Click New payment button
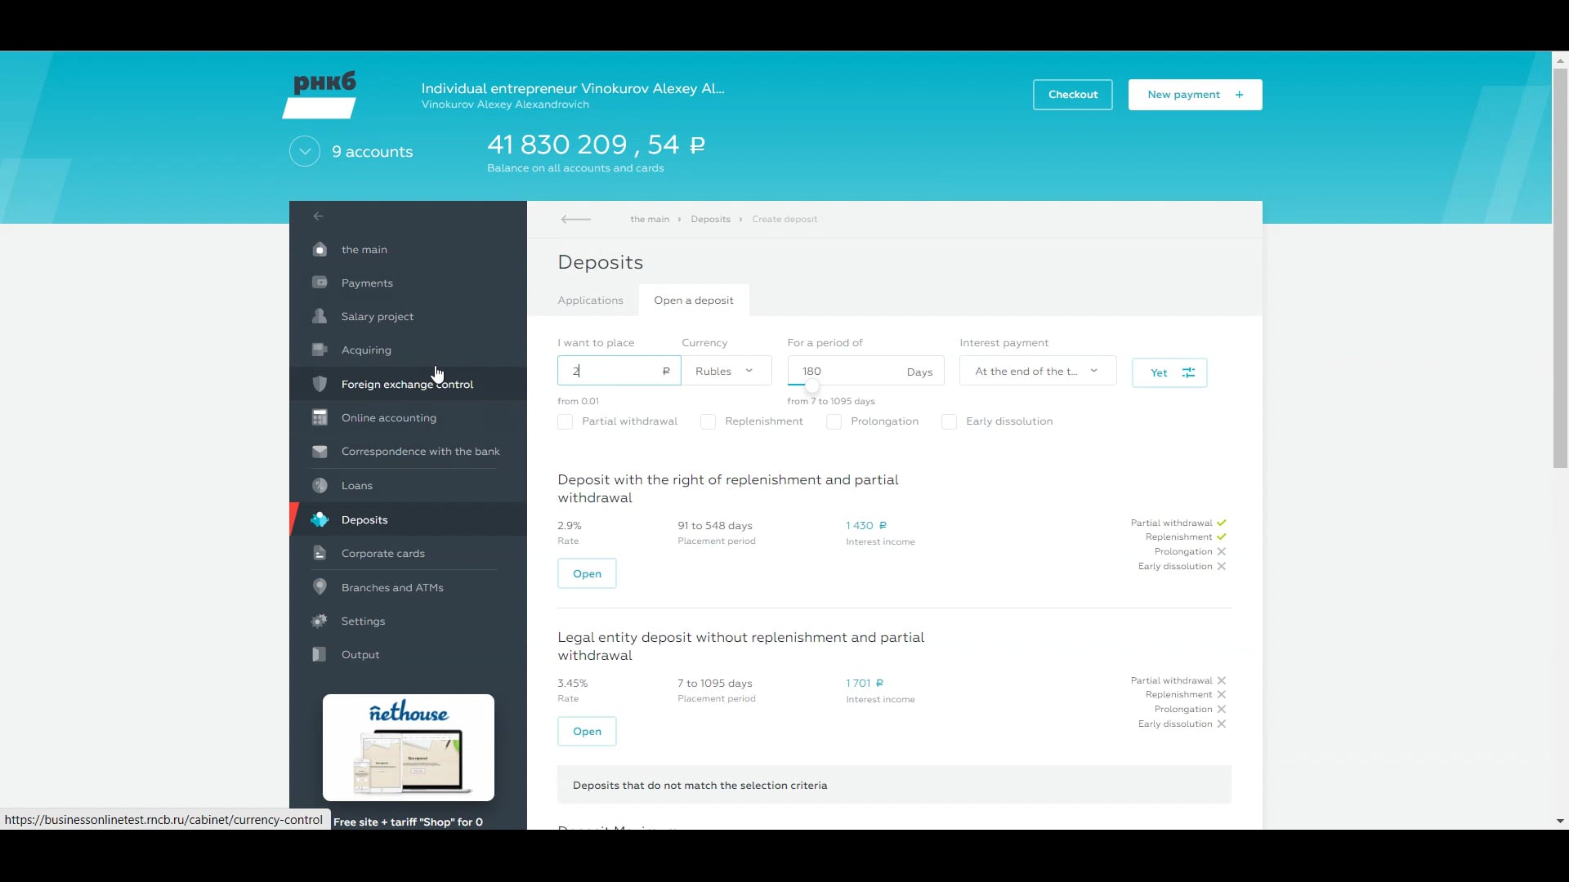This screenshot has width=1569, height=882. [x=1195, y=95]
